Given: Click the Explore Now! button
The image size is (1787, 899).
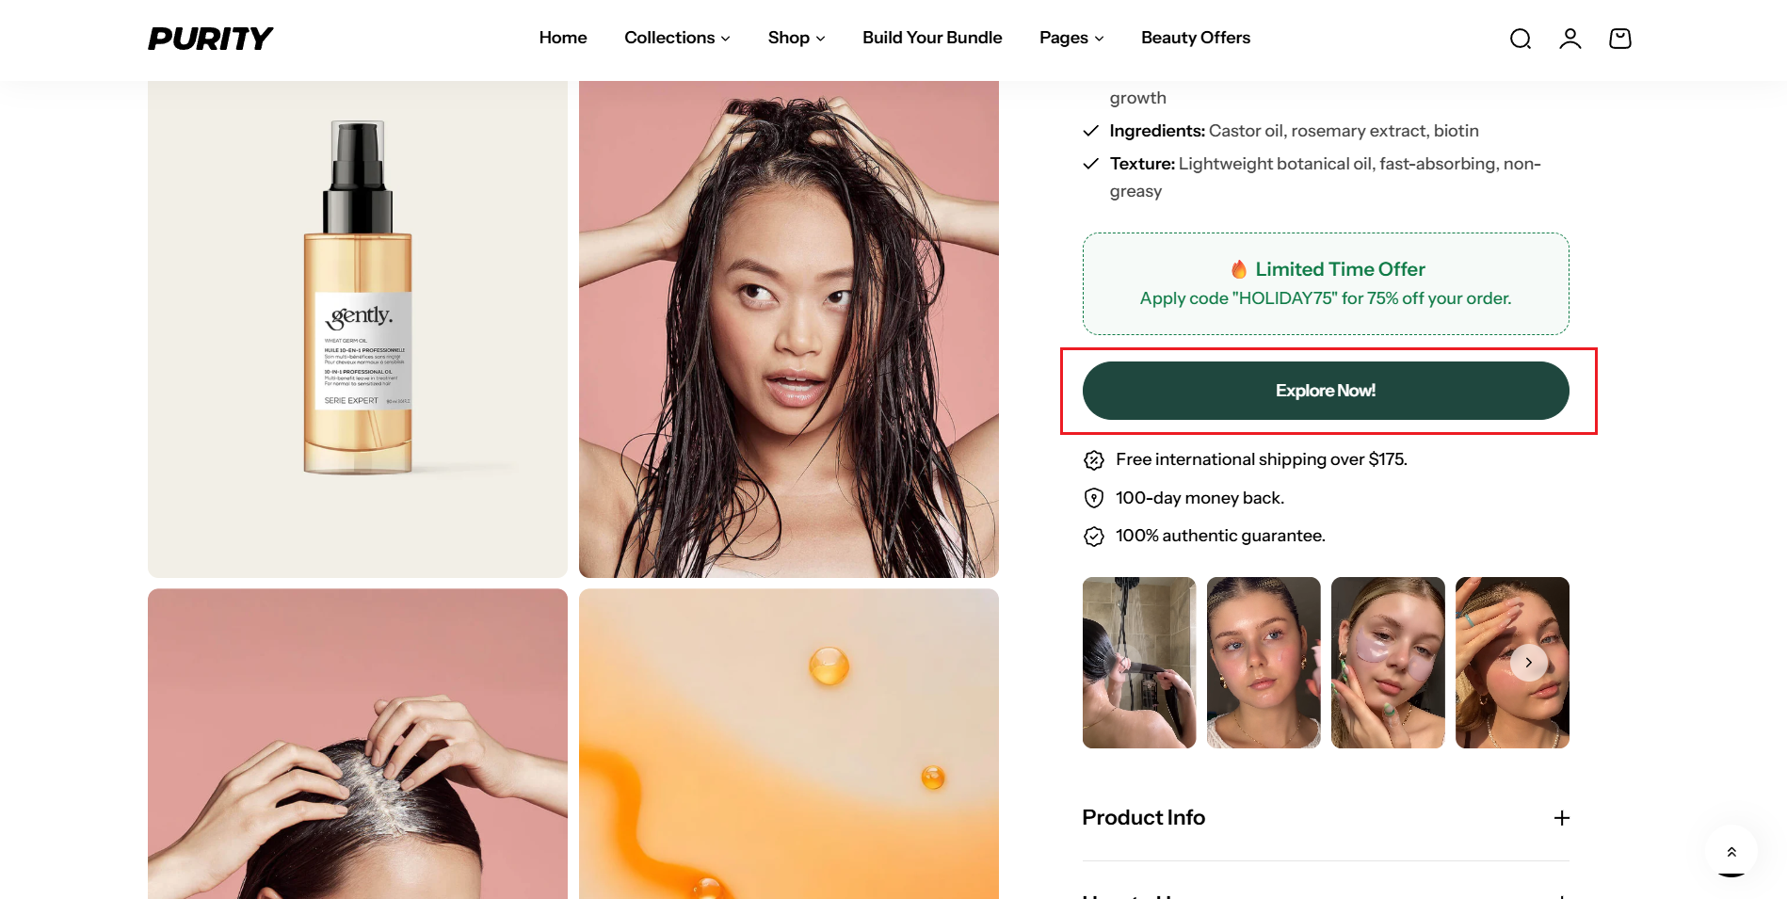Looking at the screenshot, I should point(1325,391).
